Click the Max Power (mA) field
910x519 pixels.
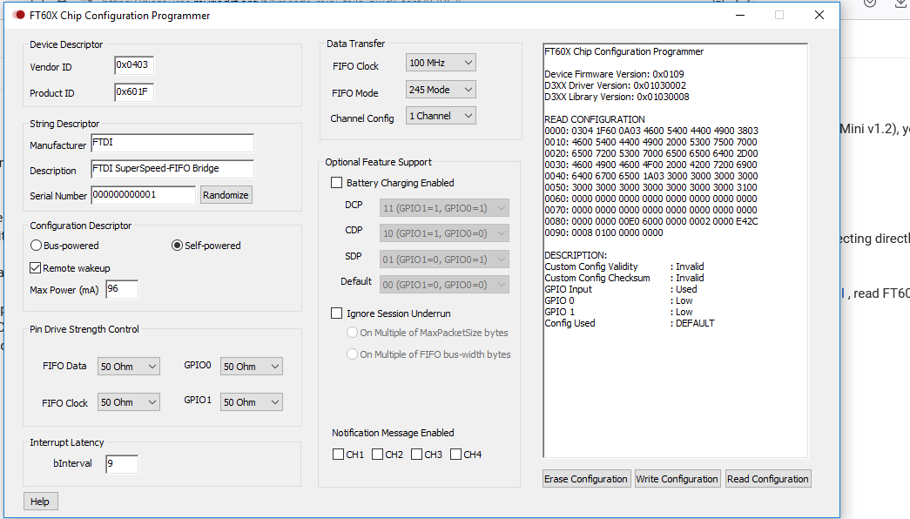[122, 289]
